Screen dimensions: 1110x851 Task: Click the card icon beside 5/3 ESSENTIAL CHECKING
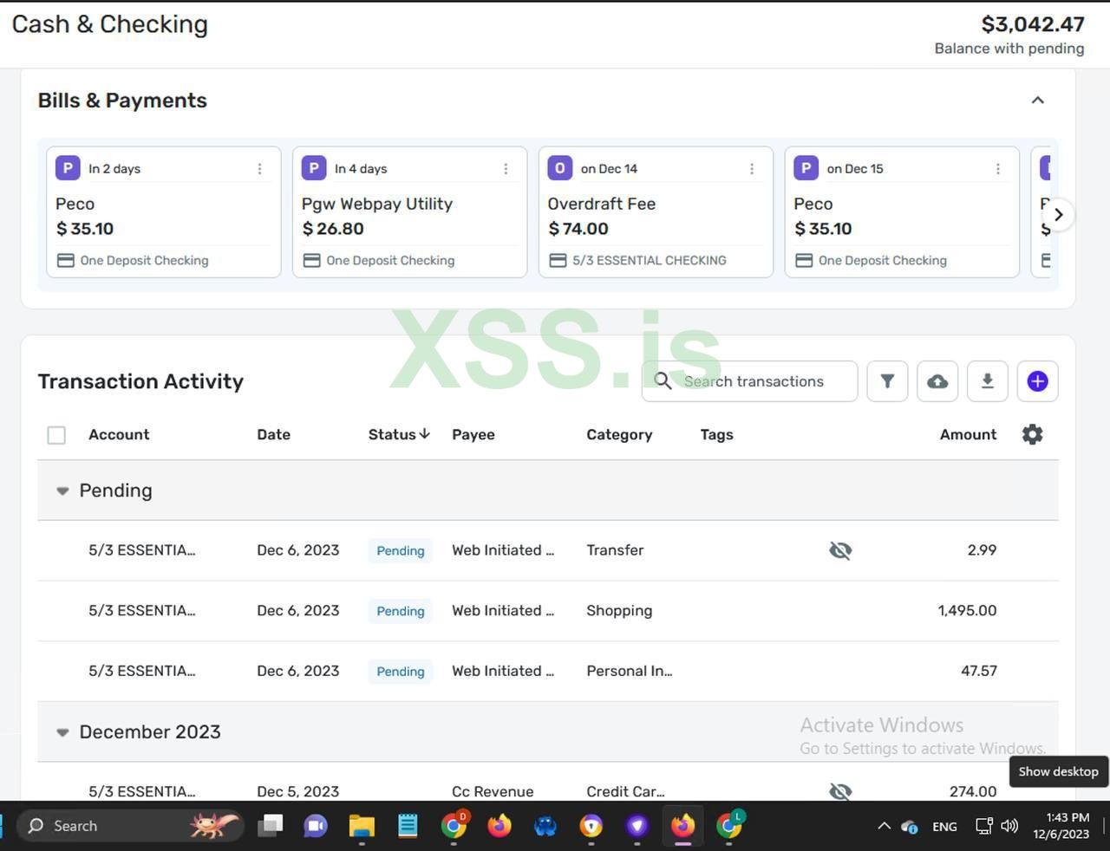558,260
